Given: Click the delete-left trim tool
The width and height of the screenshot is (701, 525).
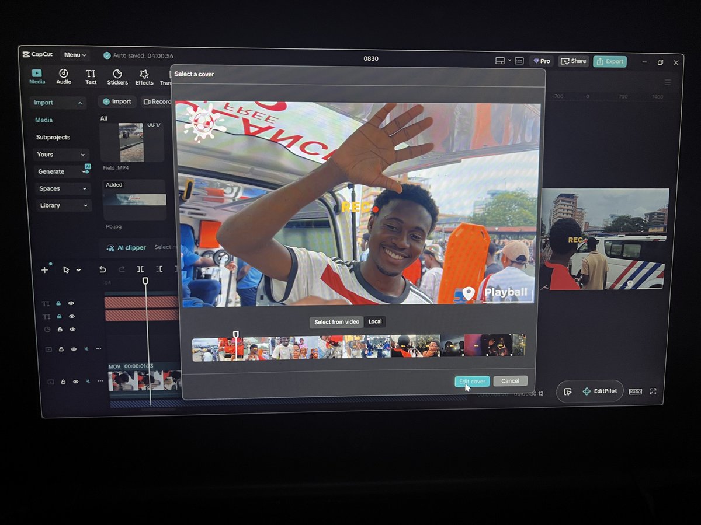Looking at the screenshot, I should tap(159, 269).
